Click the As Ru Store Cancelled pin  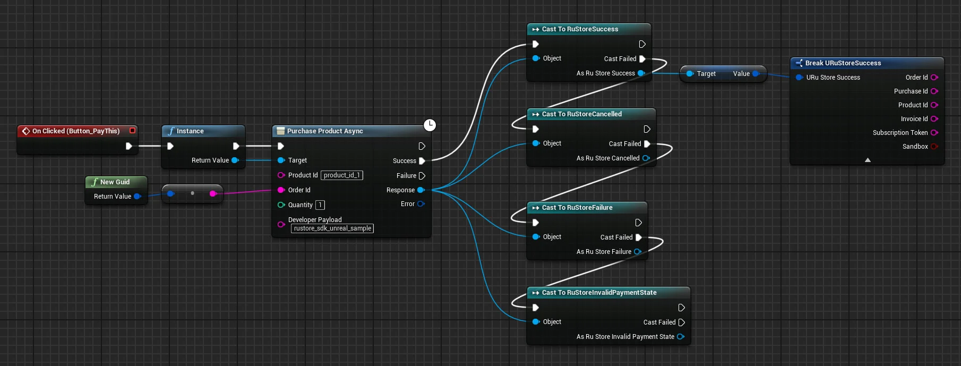coord(646,158)
